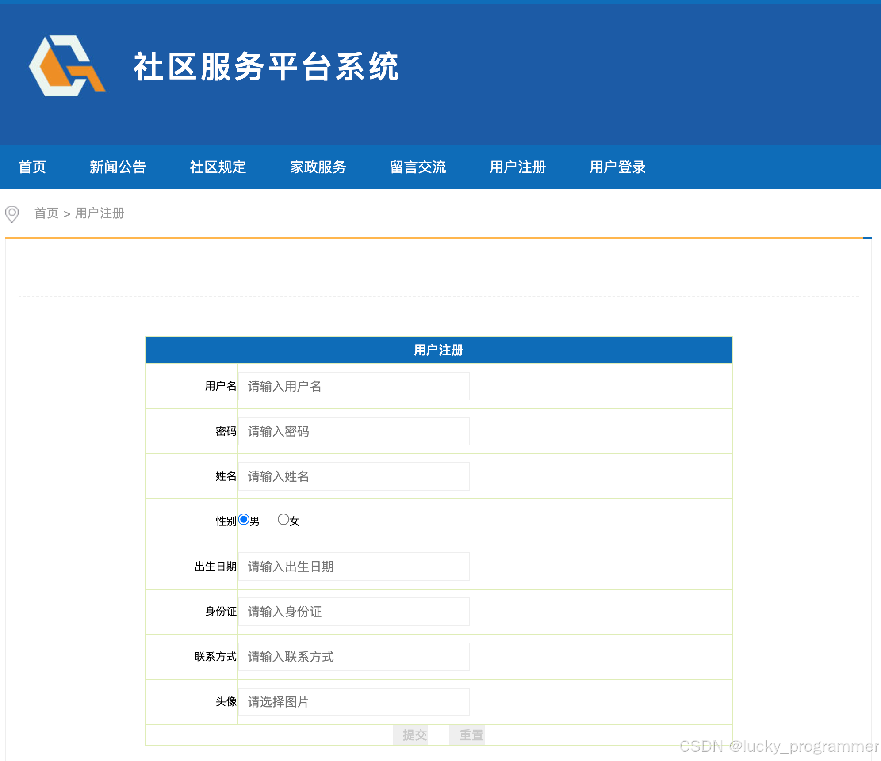881x761 pixels.
Task: Click into the 请输入密码 password field
Action: pos(353,431)
